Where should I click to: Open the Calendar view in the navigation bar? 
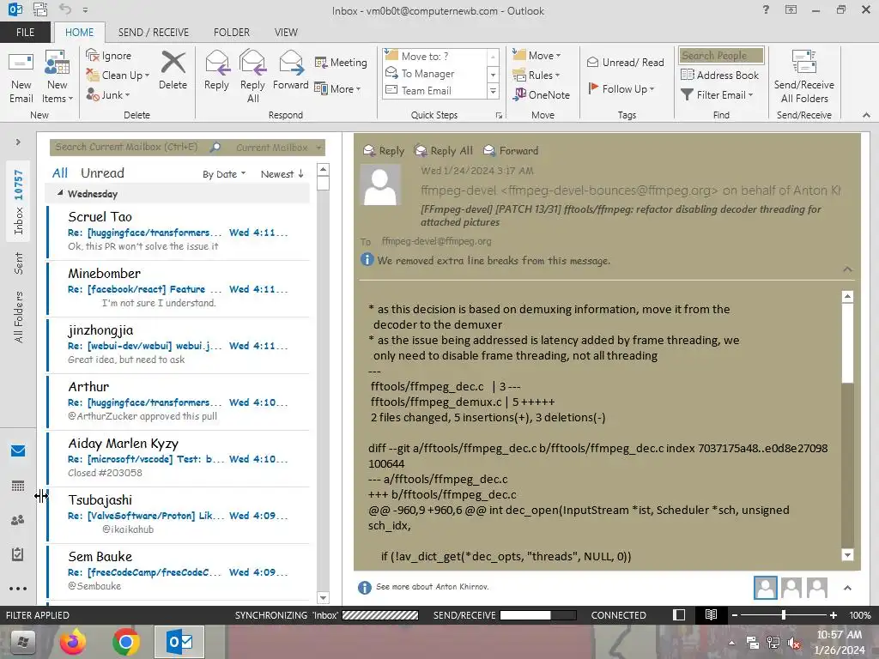tap(18, 486)
